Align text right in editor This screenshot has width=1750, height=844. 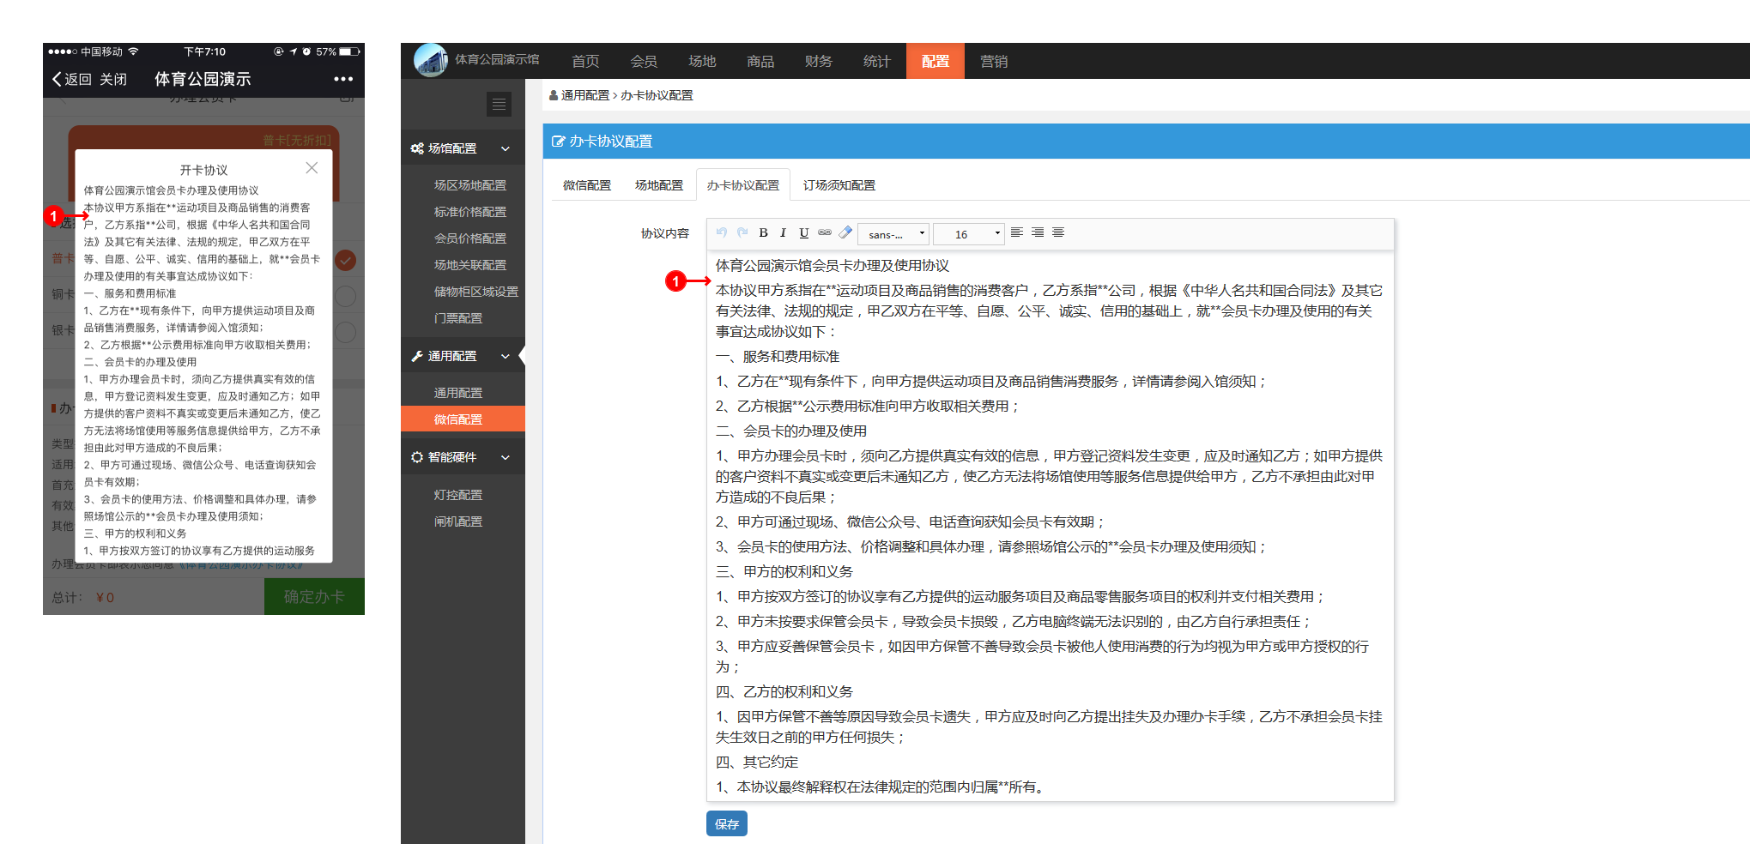pos(1038,232)
